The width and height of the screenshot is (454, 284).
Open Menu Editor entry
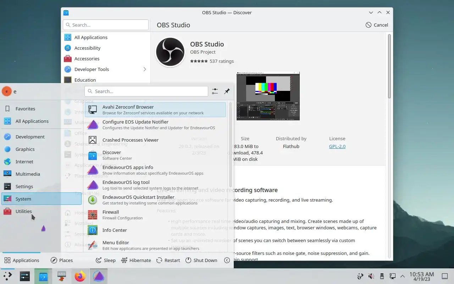(x=155, y=245)
